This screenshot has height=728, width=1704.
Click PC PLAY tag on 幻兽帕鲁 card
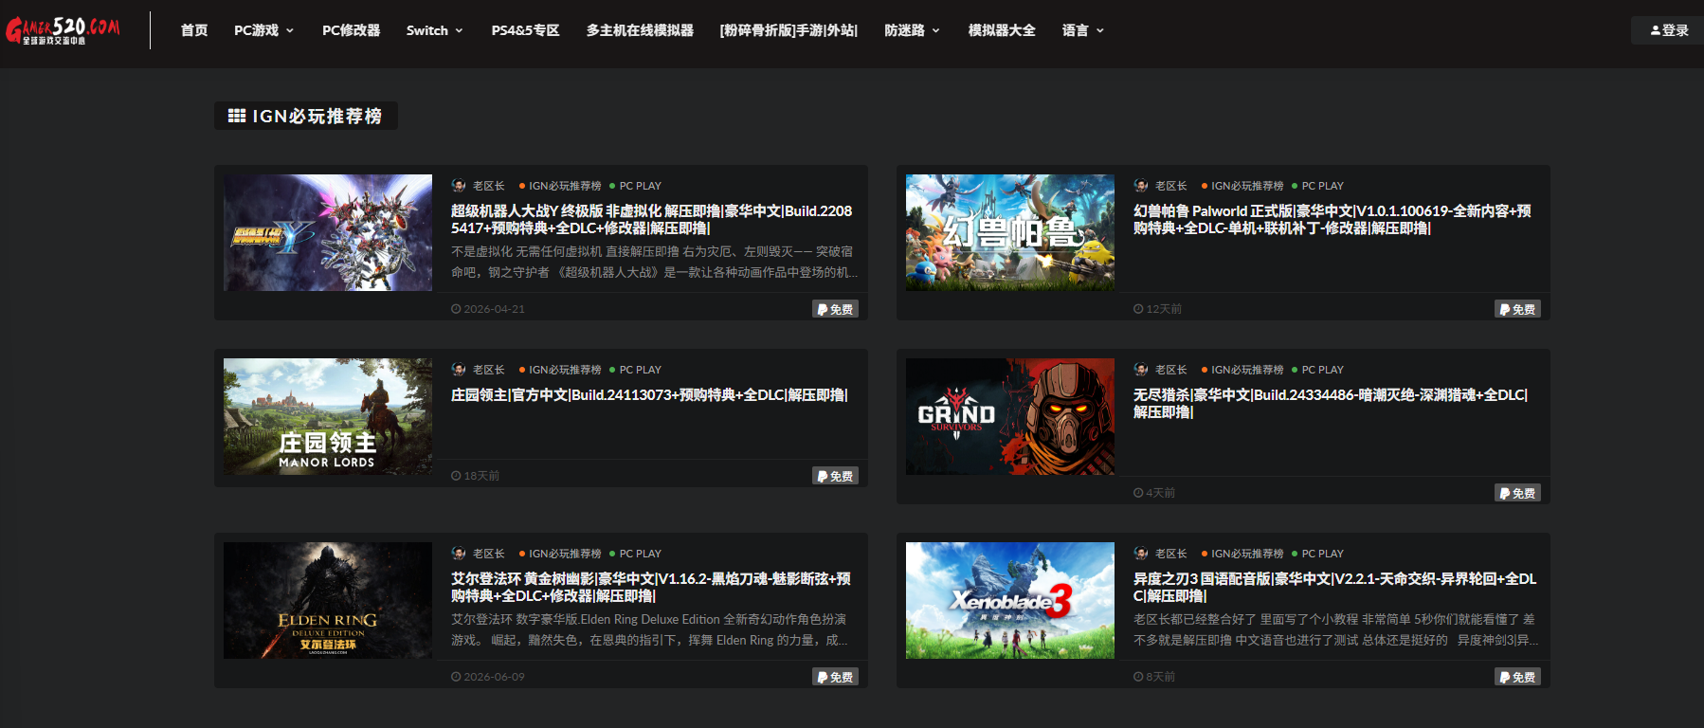[x=1318, y=186]
